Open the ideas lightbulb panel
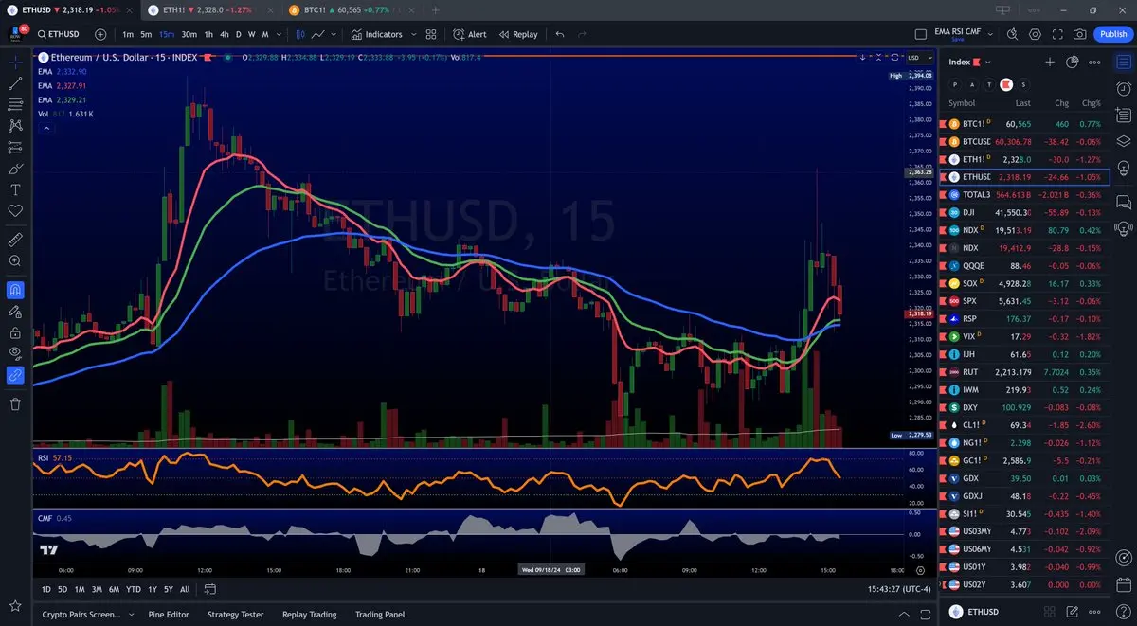Viewport: 1137px width, 626px height. [1123, 168]
